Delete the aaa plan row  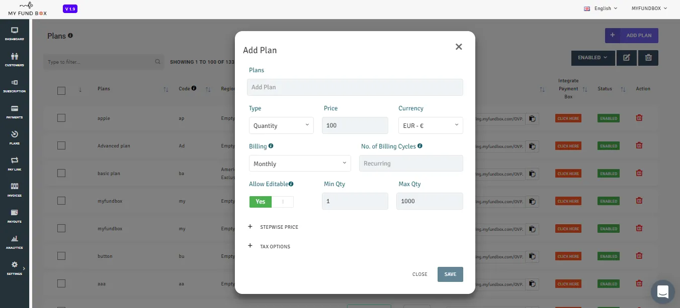(639, 283)
